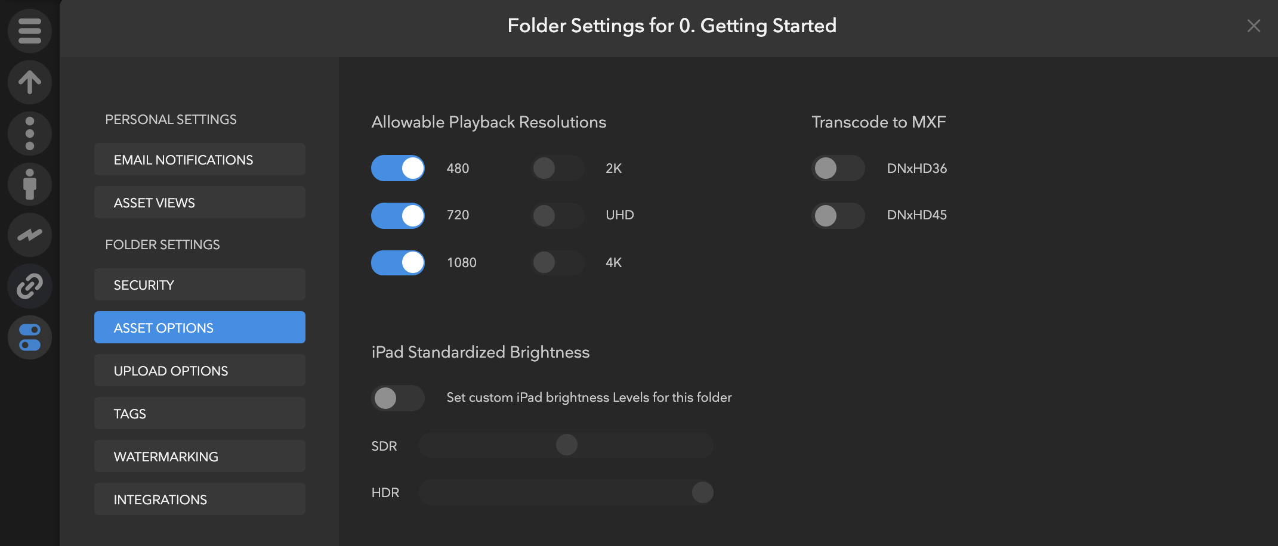Open the activity graph icon
Viewport: 1278px width, 546px height.
[x=30, y=235]
